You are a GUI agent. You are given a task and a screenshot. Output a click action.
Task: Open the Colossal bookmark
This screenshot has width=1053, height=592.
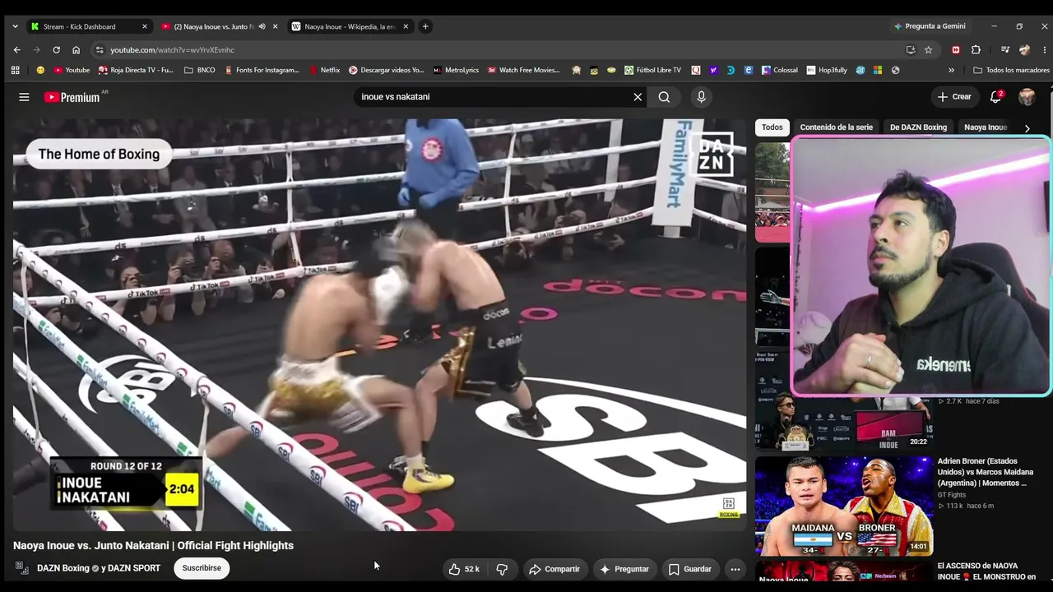pyautogui.click(x=779, y=70)
